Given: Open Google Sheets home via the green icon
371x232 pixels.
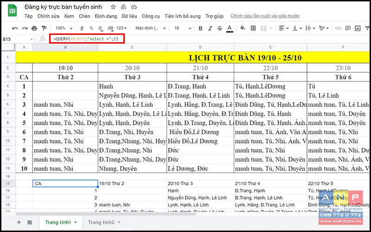Looking at the screenshot, I should [x=13, y=11].
